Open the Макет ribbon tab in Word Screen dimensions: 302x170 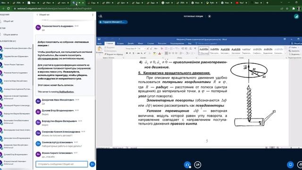tap(141, 43)
